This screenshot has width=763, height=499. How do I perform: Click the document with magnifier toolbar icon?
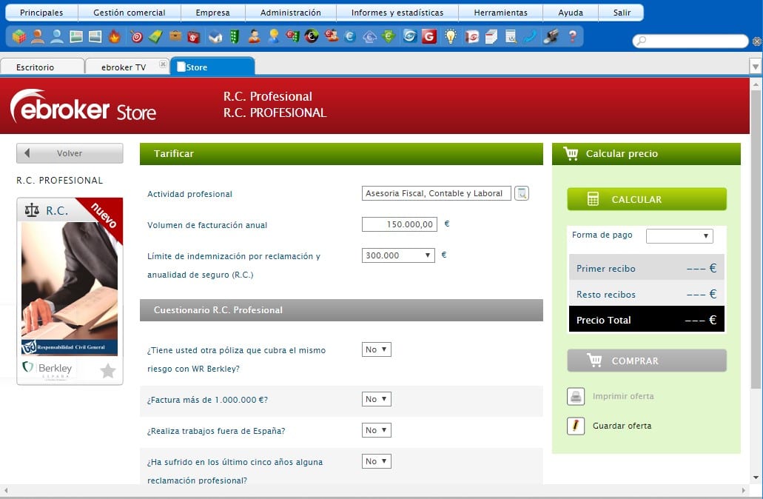point(511,36)
